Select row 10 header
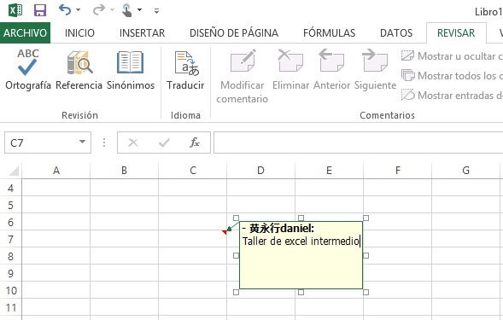The image size is (503, 320). (10, 290)
